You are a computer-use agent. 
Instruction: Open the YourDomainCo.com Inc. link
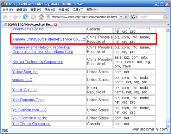tap(32, 124)
